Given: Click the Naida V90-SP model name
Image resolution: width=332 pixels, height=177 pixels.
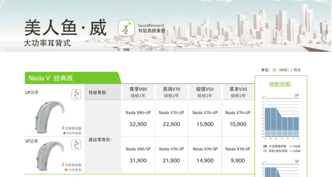Looking at the screenshot, I should (x=138, y=149).
